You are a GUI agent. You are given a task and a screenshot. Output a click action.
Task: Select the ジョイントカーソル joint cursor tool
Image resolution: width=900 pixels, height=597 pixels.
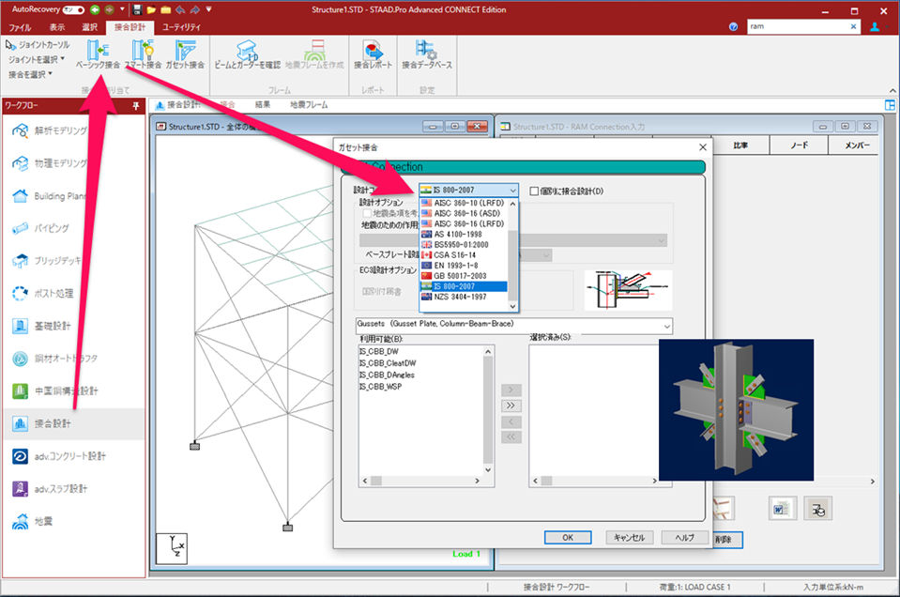click(38, 45)
